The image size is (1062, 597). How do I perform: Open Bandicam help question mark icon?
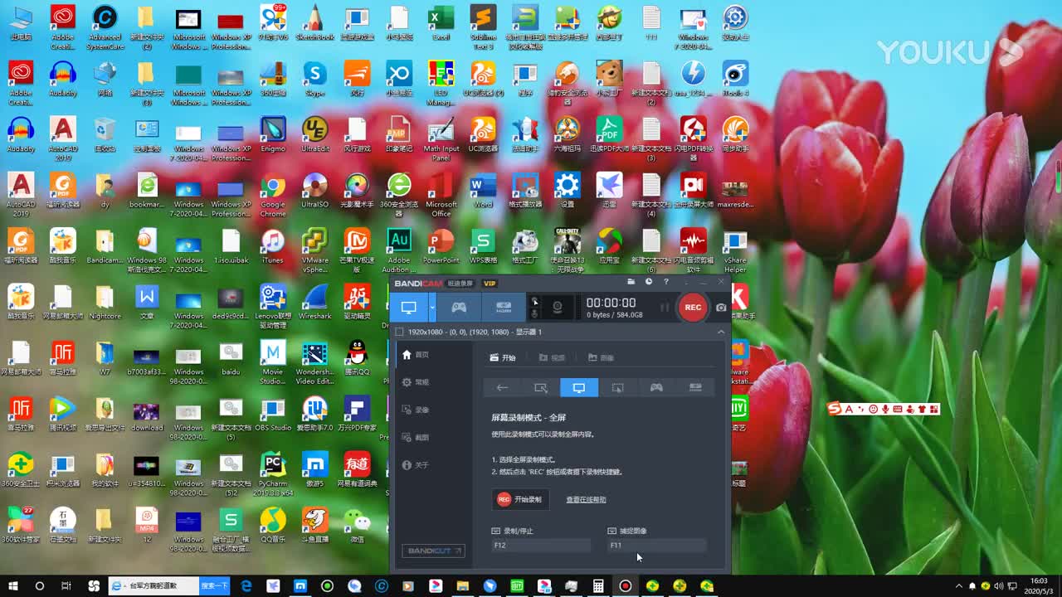tap(665, 283)
